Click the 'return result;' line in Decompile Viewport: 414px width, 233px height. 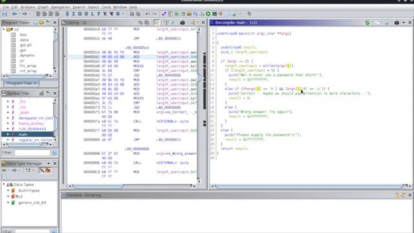point(235,148)
